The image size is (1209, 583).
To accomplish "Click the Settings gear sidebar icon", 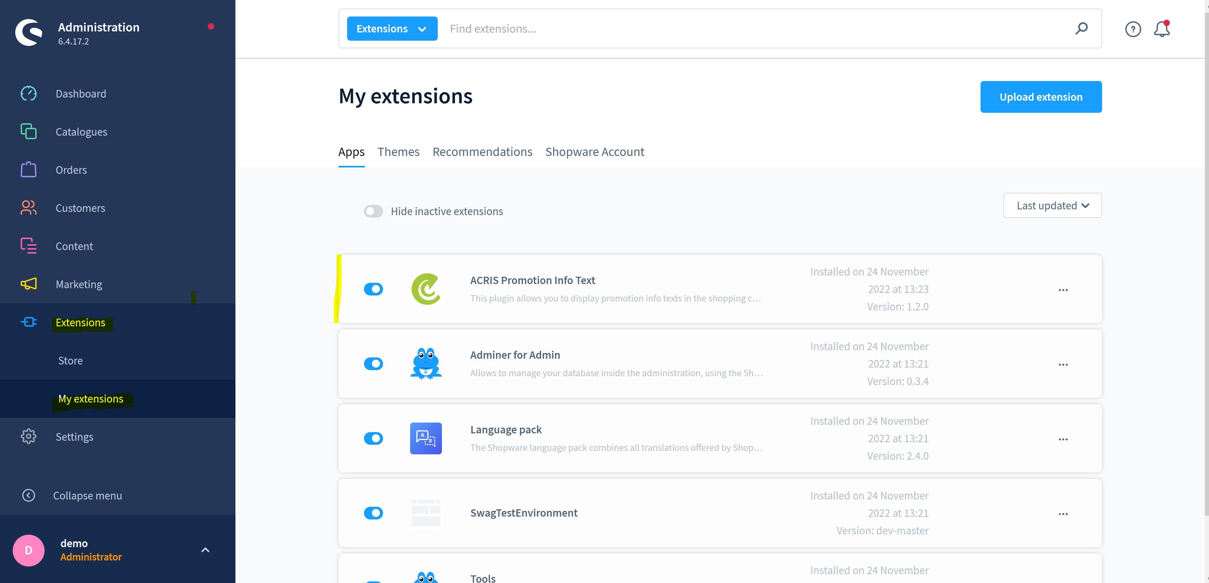I will [29, 436].
